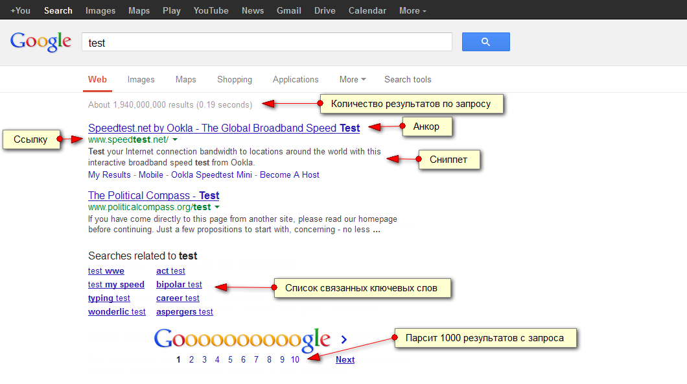Click the About 1,940,000,000 results text
This screenshot has width=687, height=384.
click(x=170, y=105)
